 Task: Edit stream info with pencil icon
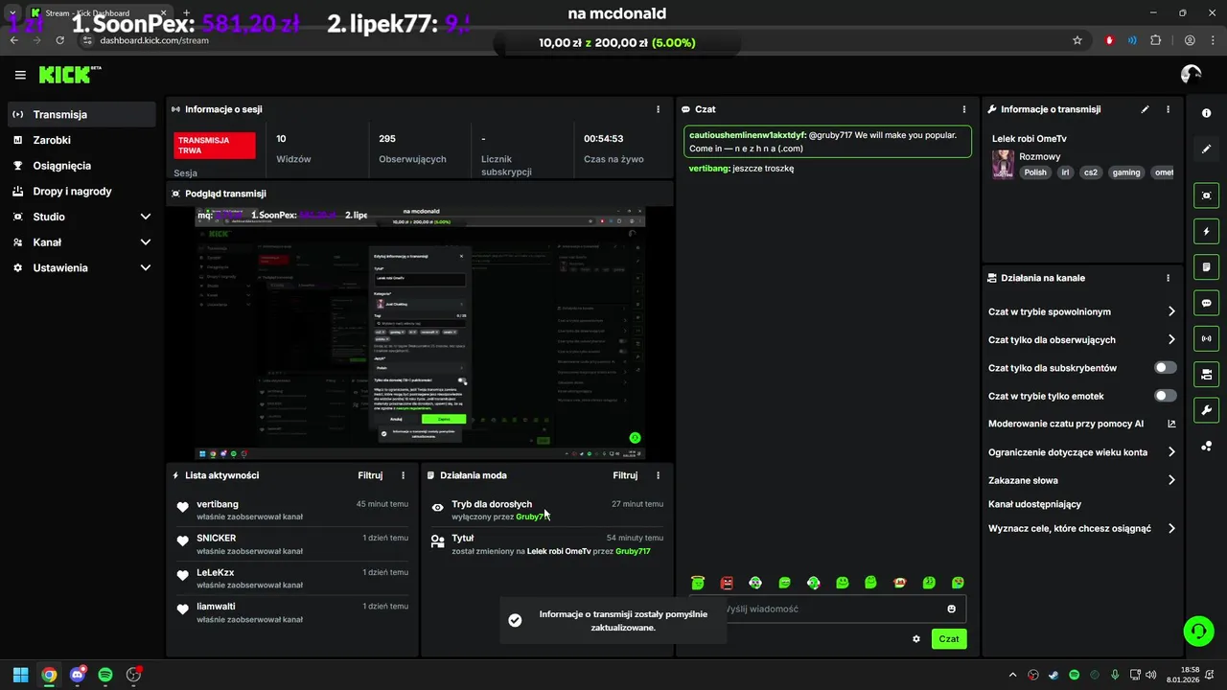1145,109
